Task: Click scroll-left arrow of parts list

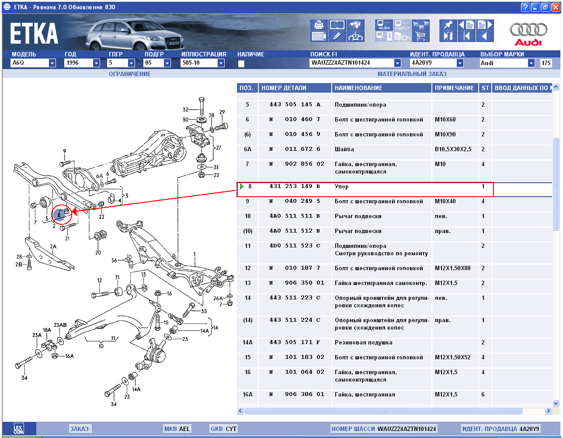Action: [x=240, y=411]
